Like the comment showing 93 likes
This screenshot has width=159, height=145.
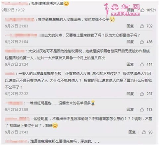(144, 132)
